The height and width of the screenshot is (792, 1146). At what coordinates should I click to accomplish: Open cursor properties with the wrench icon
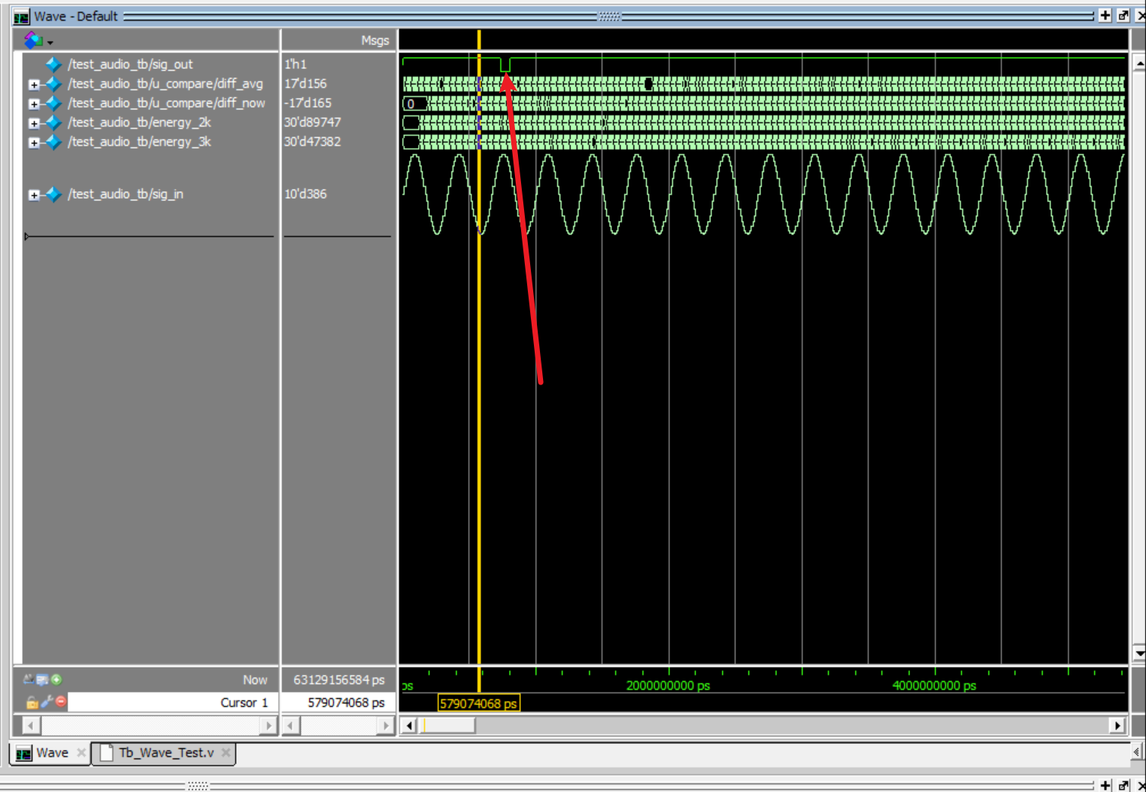tap(46, 702)
